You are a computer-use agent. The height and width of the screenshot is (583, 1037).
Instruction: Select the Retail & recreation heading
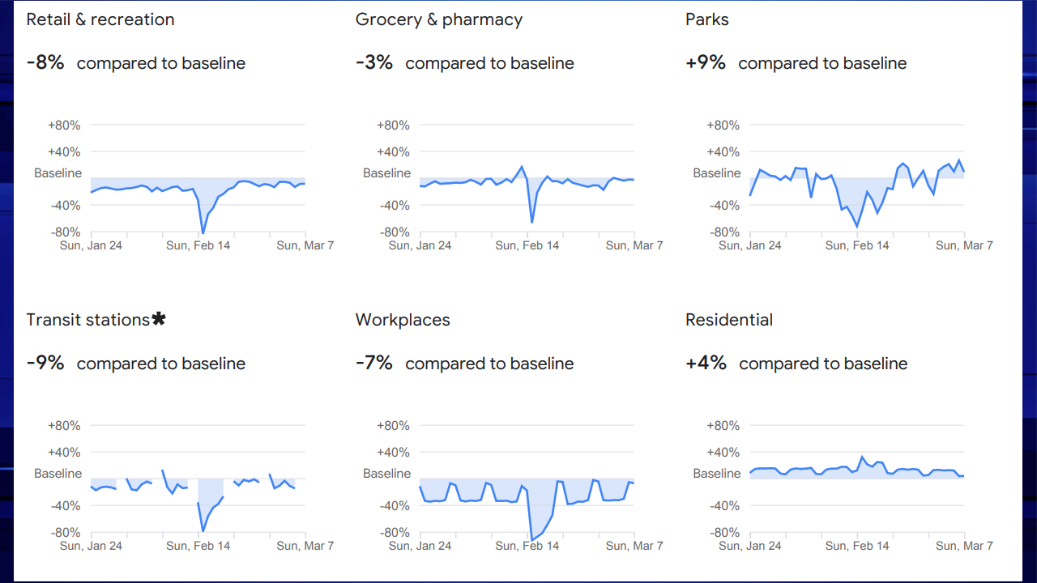click(100, 19)
